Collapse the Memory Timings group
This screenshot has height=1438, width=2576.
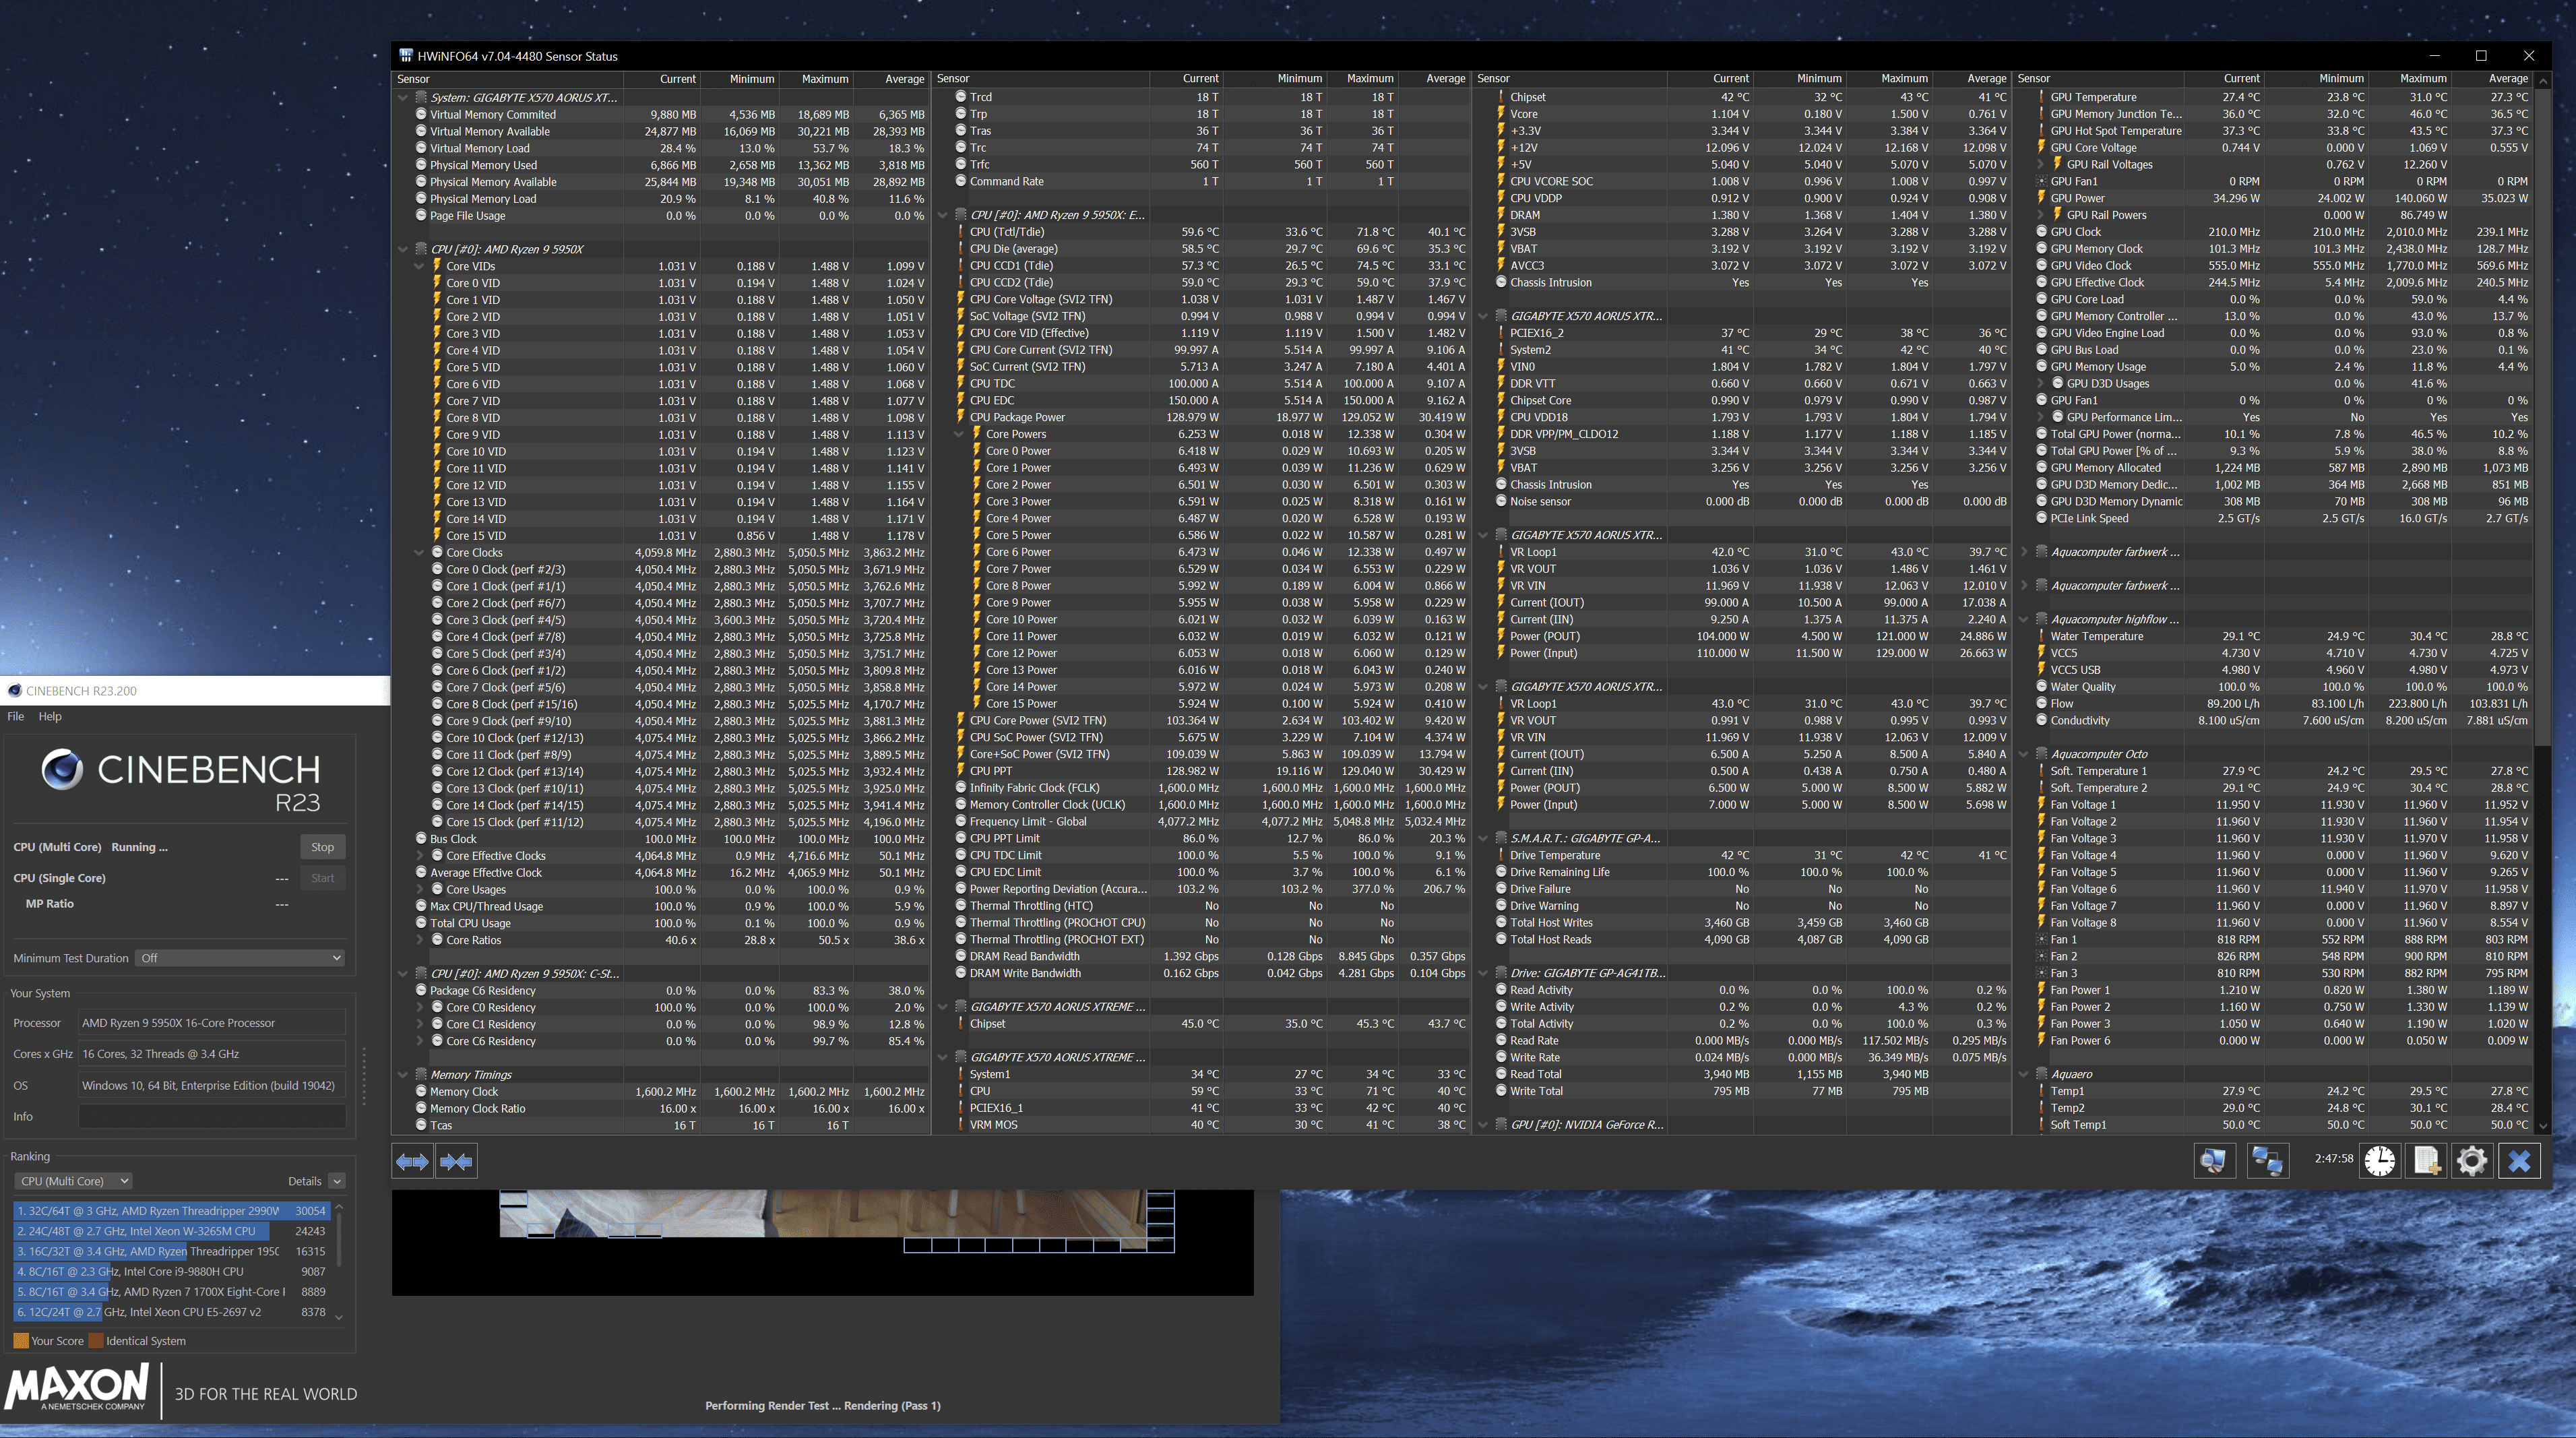tap(403, 1074)
